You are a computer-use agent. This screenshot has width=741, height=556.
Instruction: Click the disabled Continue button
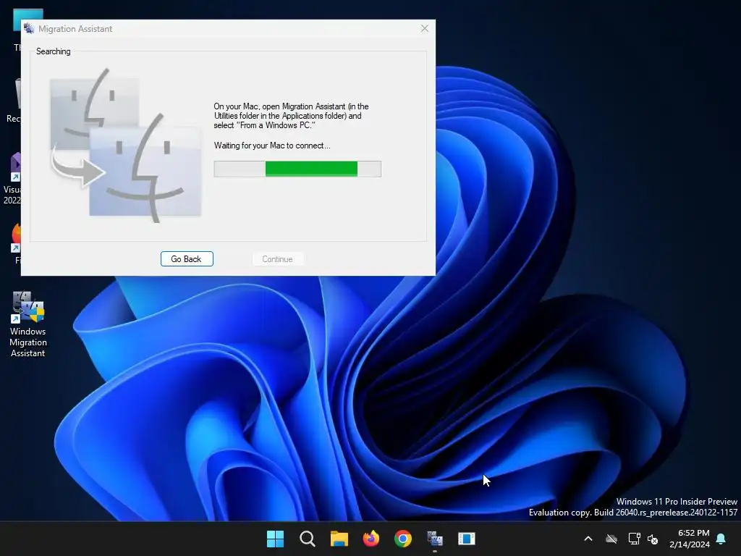277,259
